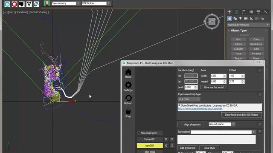Create a Box primitive

[x=238, y=40]
